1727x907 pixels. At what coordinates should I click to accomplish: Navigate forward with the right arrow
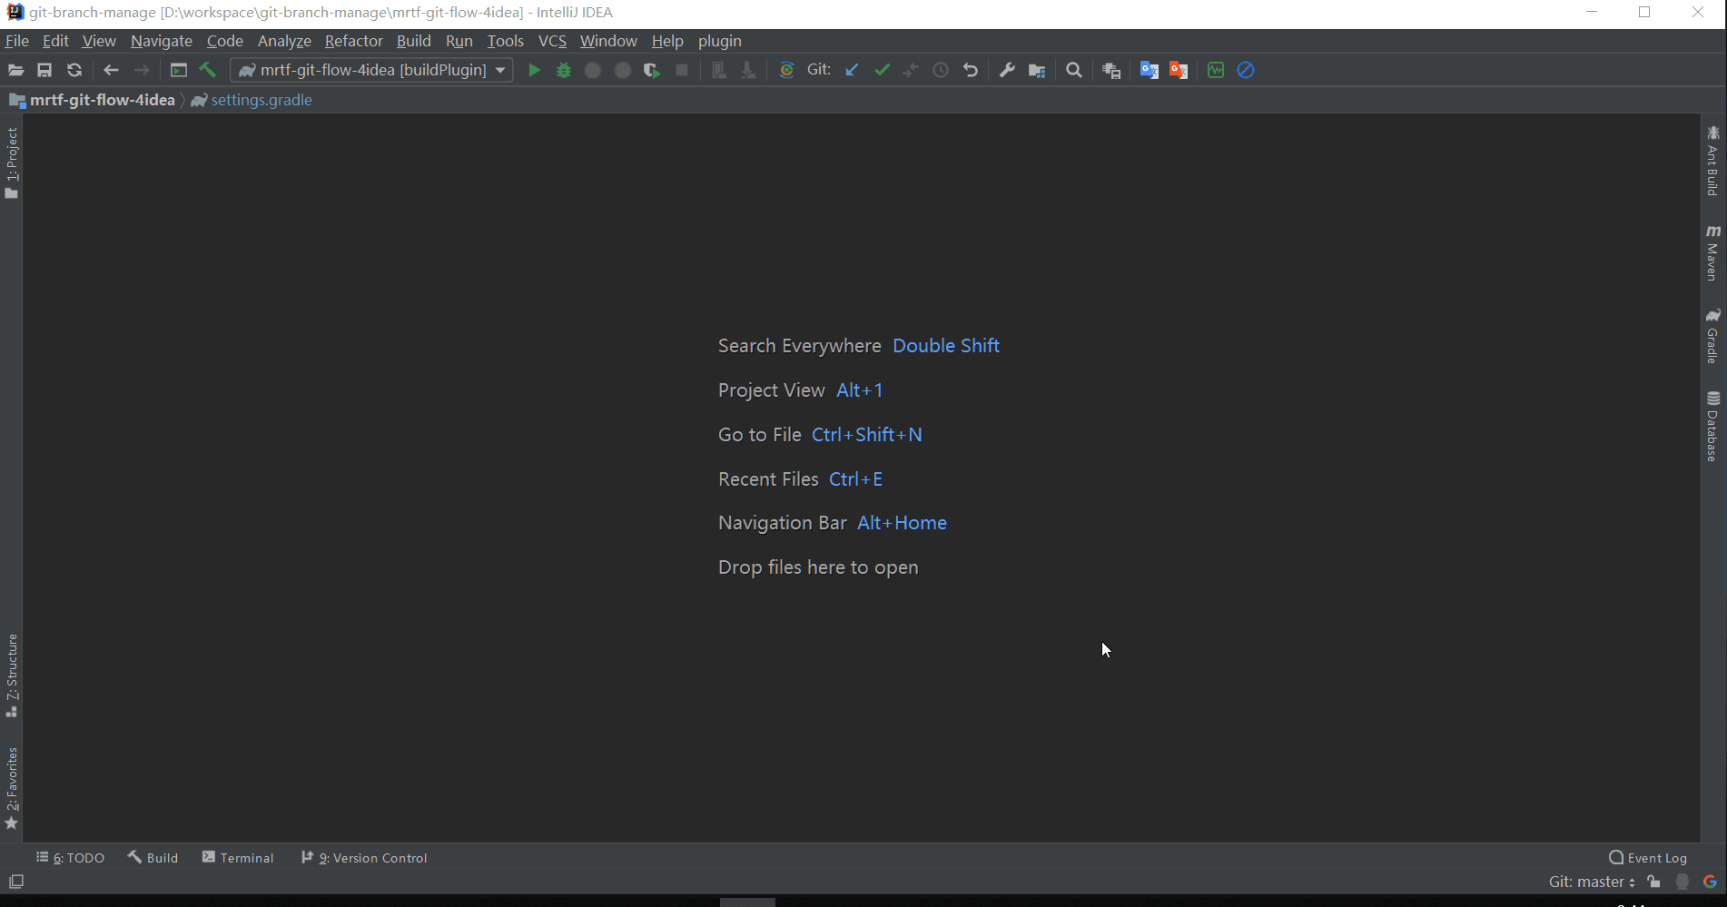point(142,70)
